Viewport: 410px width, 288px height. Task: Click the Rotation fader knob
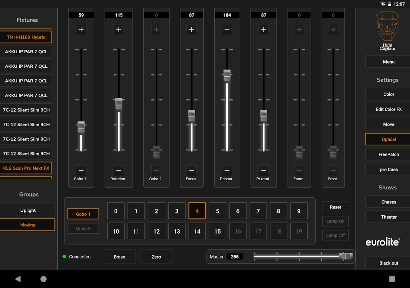click(x=119, y=104)
